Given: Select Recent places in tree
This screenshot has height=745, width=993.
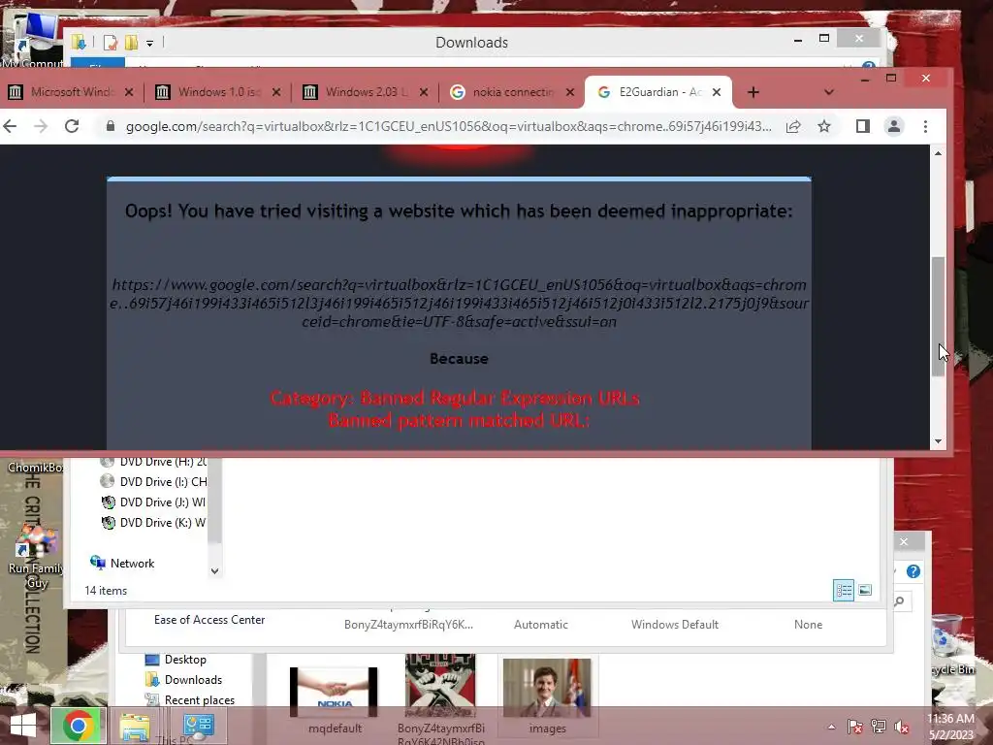Looking at the screenshot, I should click(x=190, y=700).
